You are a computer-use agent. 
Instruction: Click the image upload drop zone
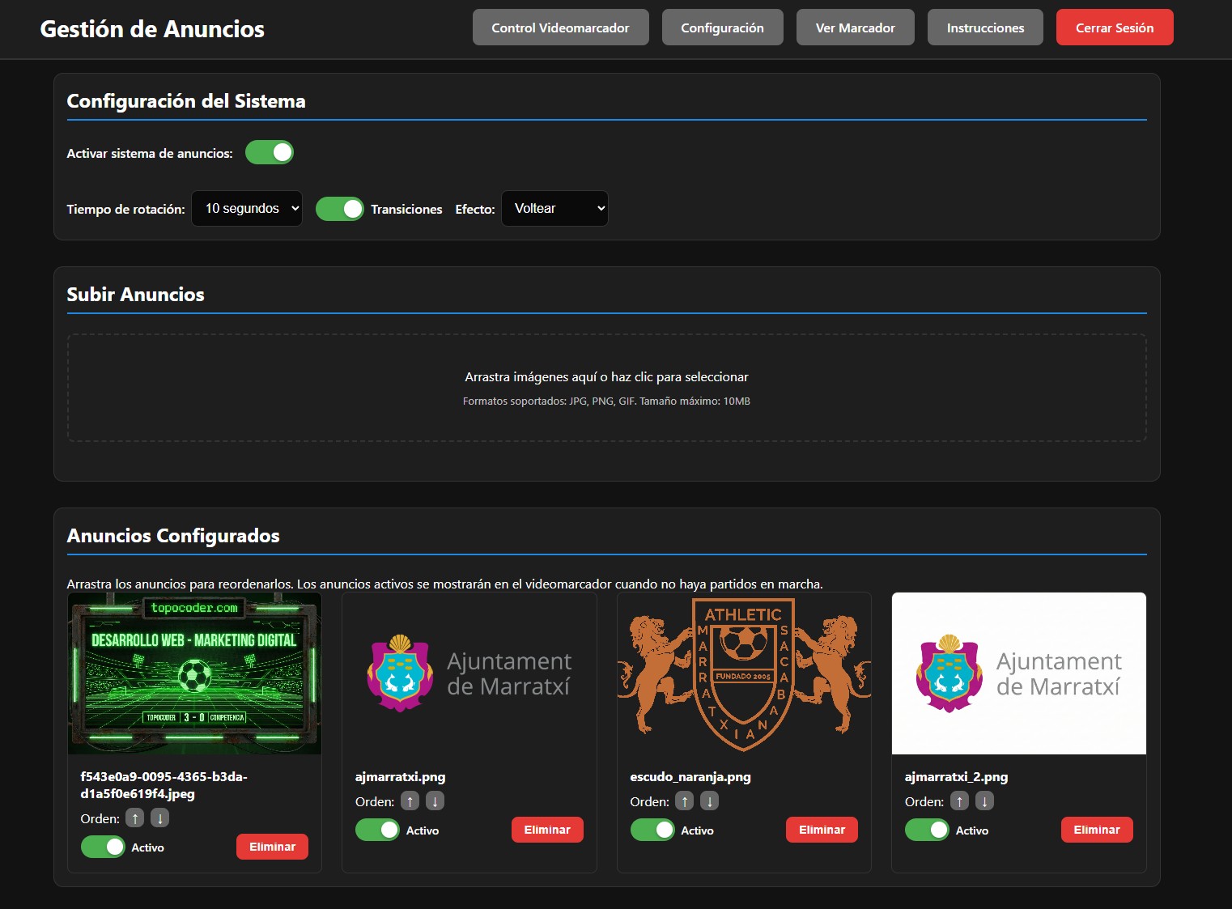coord(606,388)
